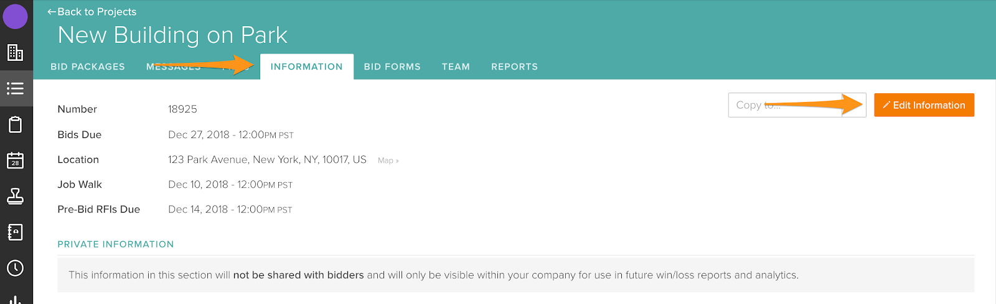Click the Edit Information button

(924, 105)
